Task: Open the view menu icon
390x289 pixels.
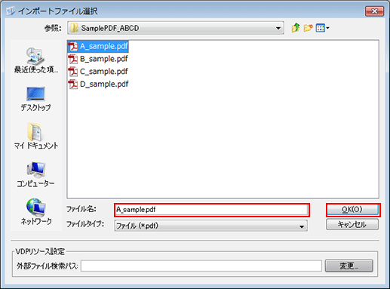Action: point(323,28)
